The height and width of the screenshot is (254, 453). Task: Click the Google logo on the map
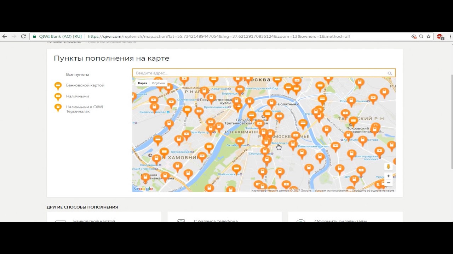143,189
